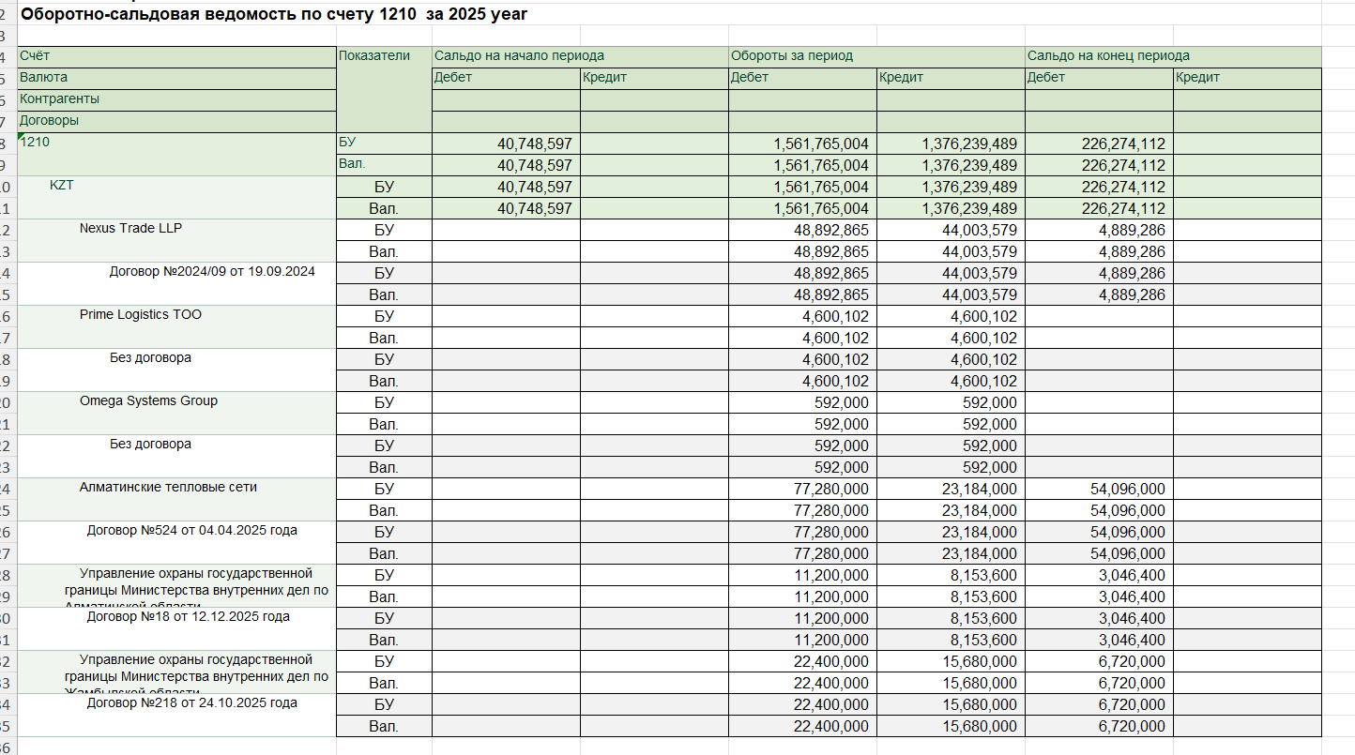Screen dimensions: 1355x755
Task: Click 40,748,597 in the 1210 БУ row
Action: (506, 143)
